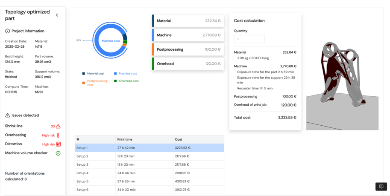Open the chat feedback icon at bottom right
The height and width of the screenshot is (196, 390).
(381, 187)
